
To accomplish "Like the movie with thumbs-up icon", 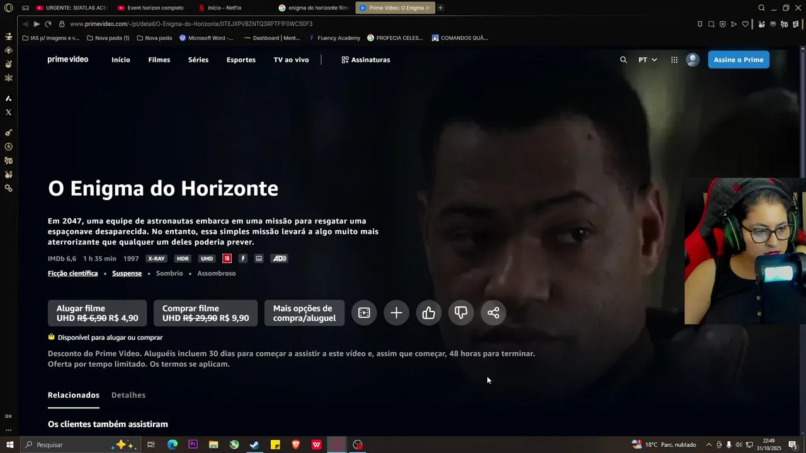I will (429, 313).
